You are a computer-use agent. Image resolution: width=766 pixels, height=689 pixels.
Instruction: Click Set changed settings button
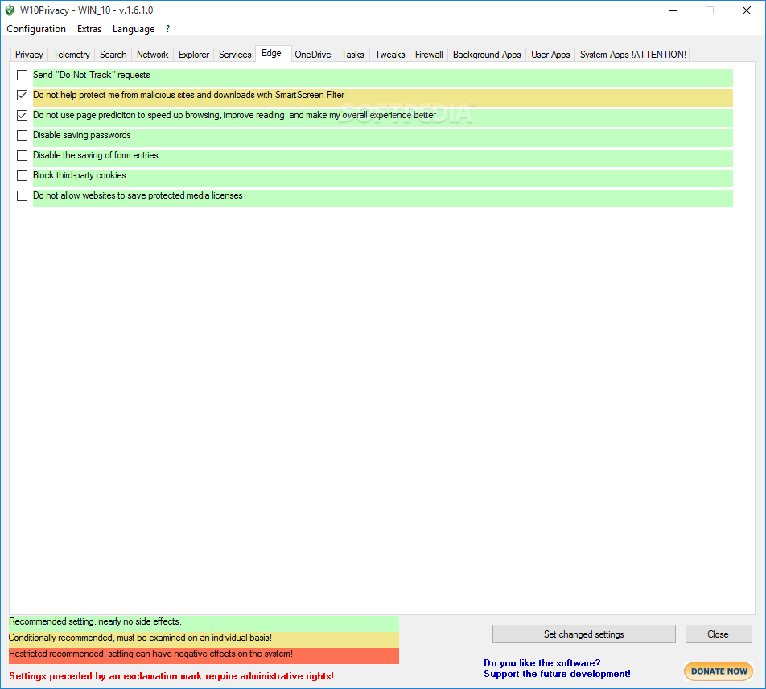click(584, 634)
